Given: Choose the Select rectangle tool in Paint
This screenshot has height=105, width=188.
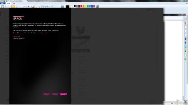Looking at the screenshot, I should [13, 6].
